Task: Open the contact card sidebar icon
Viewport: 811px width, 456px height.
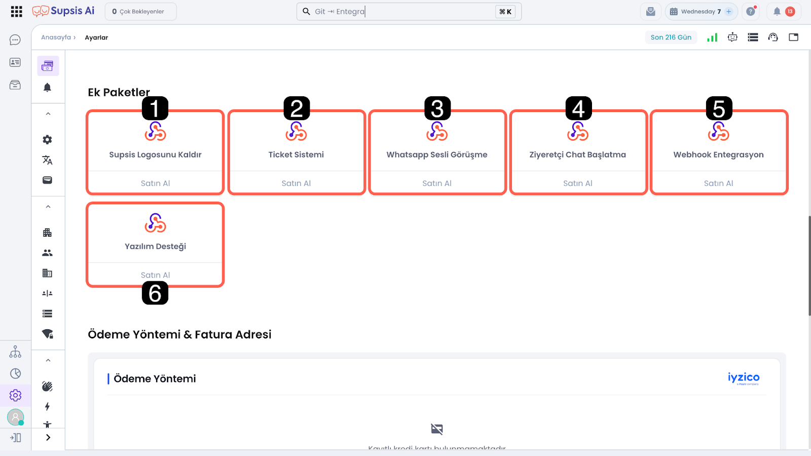Action: pyautogui.click(x=15, y=62)
